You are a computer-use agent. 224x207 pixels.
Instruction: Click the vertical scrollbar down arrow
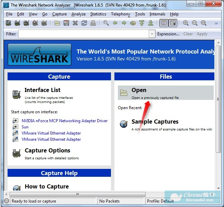coord(218,188)
